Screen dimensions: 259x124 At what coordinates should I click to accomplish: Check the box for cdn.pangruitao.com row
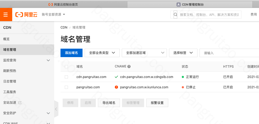pos(66,77)
